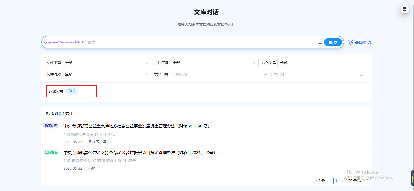This screenshot has width=414, height=191.
Task: Click the upload icon in search bar
Action: pyautogui.click(x=320, y=42)
